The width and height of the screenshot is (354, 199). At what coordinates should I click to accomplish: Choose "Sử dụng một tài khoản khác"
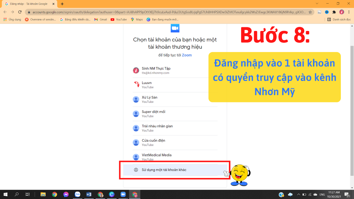(165, 170)
